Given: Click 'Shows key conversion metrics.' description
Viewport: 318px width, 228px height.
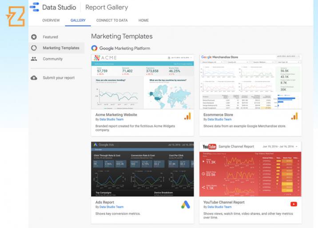Looking at the screenshot, I should 118,214.
